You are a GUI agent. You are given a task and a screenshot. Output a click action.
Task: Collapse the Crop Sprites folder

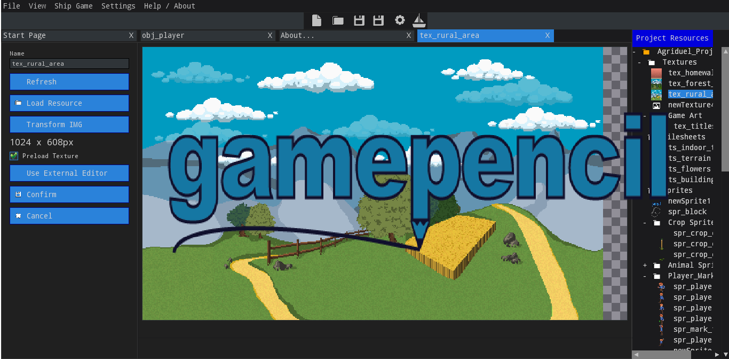click(x=645, y=222)
